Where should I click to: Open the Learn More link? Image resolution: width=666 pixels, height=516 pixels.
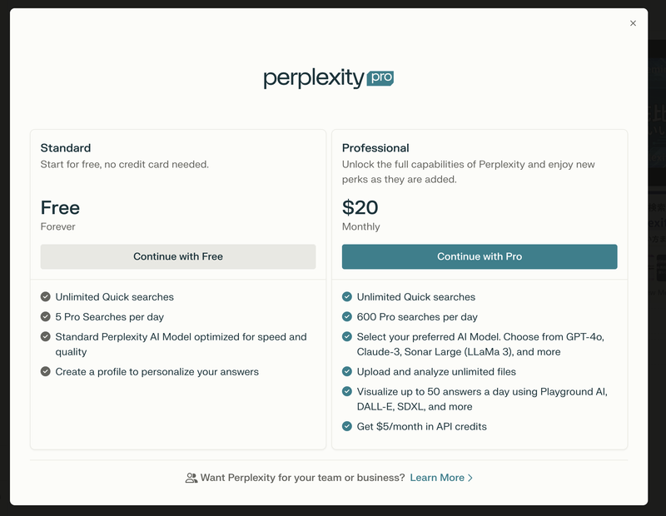(x=437, y=478)
